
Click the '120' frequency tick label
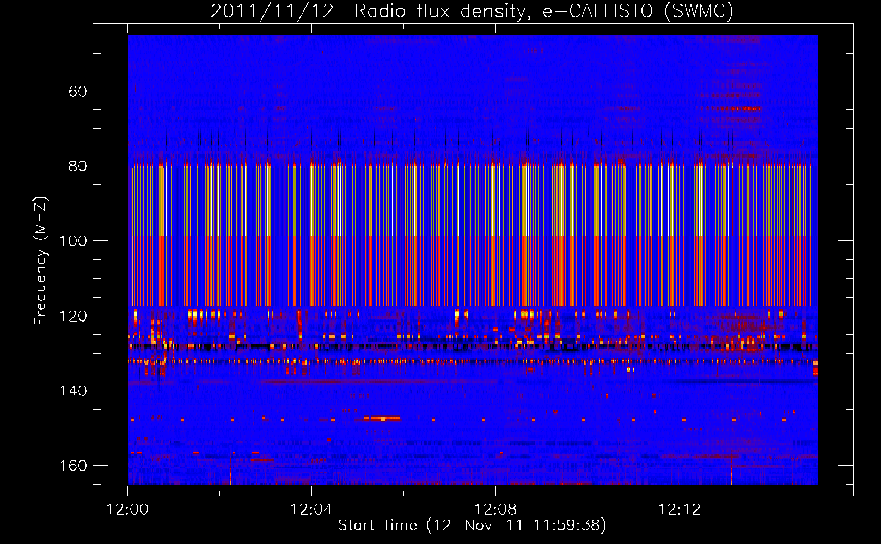pos(73,316)
